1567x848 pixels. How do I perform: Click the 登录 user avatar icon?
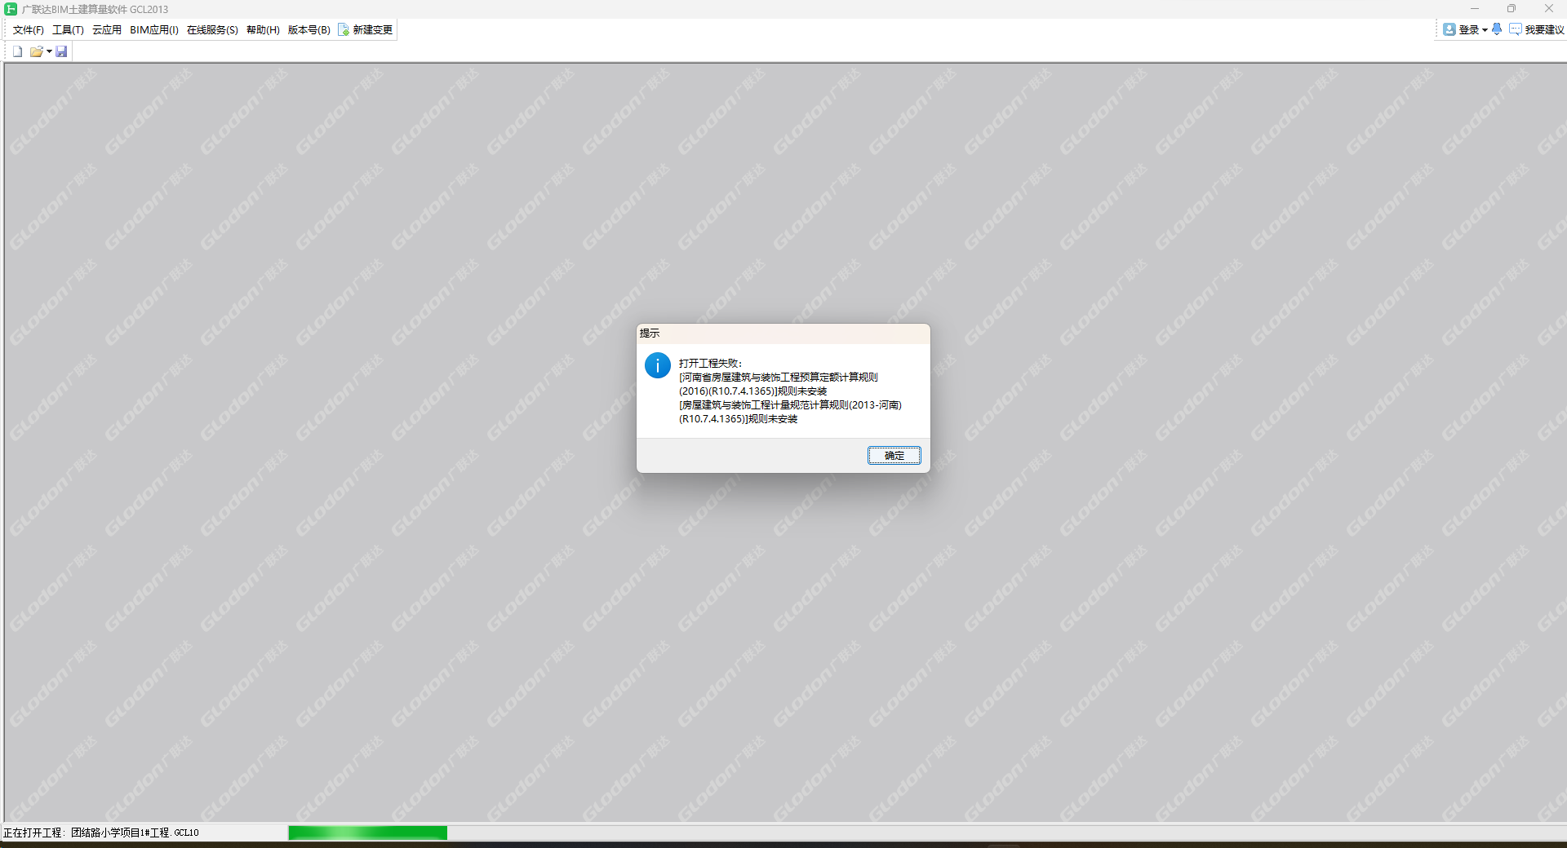click(1449, 29)
